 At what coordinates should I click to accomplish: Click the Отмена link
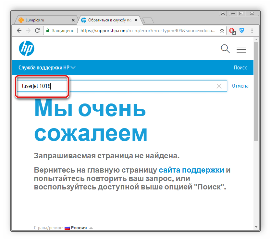pyautogui.click(x=240, y=86)
